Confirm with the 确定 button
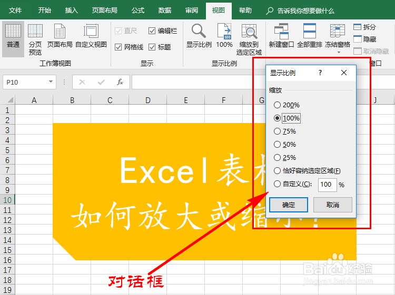The image size is (395, 295). coord(289,205)
